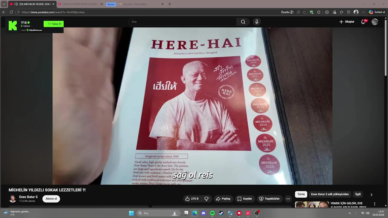Screen dimensions: 388x218
Task: Open the YEMEK İÇİN GELDİK recommended video title
Action: (349, 205)
